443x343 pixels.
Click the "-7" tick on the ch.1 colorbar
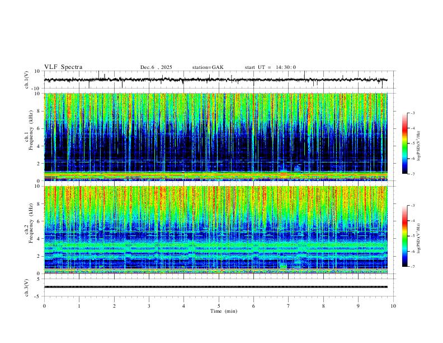[412, 174]
